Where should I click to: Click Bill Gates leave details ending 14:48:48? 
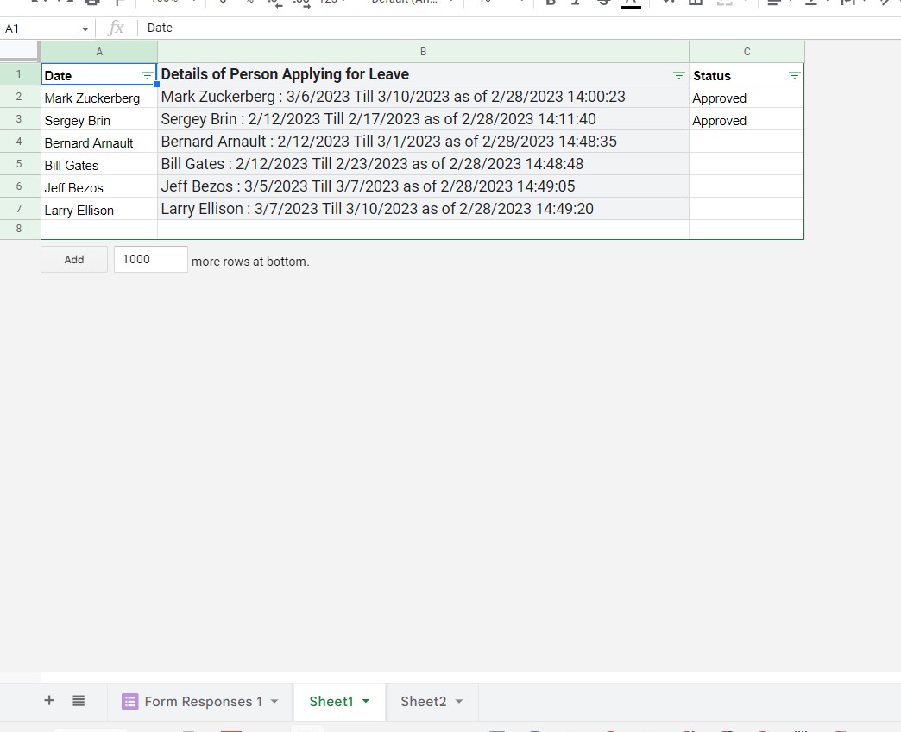pyautogui.click(x=423, y=164)
